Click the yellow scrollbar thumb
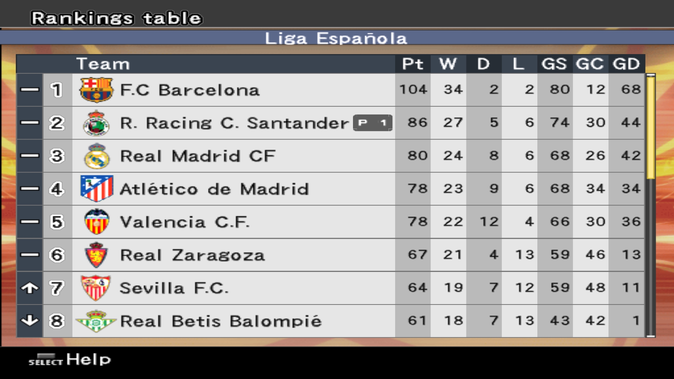Image resolution: width=674 pixels, height=379 pixels. (650, 127)
